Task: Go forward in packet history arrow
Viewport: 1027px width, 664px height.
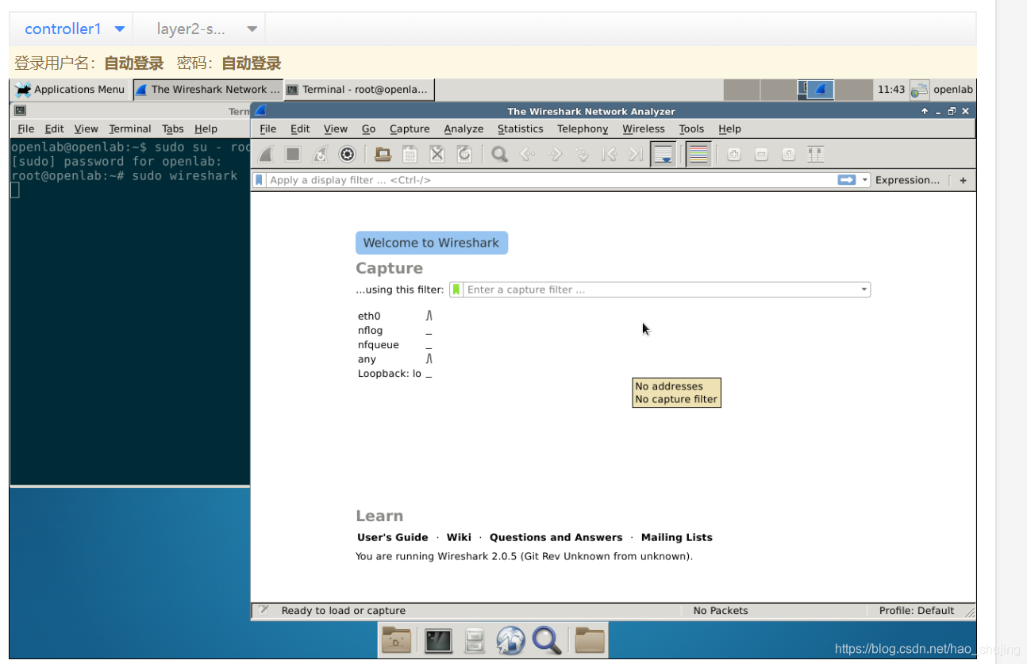Action: (x=555, y=154)
